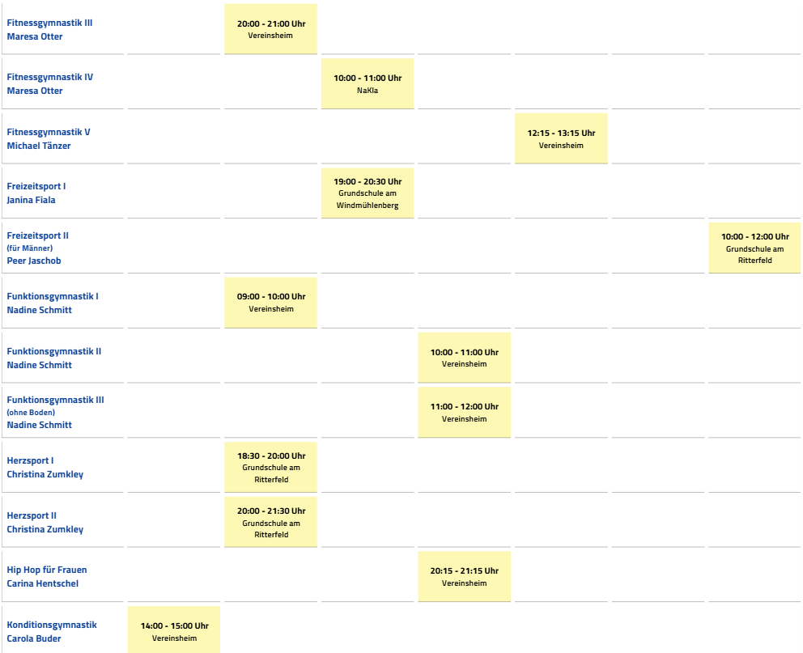Open the Fitnessgymnastik IV course link
803x653 pixels.
(x=49, y=77)
